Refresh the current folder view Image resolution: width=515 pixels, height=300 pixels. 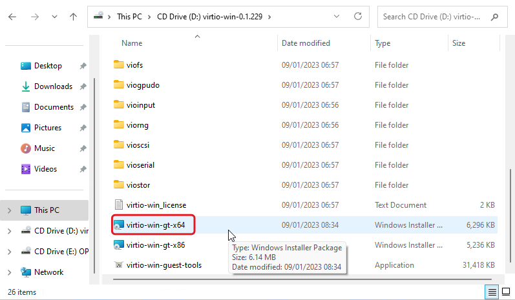(358, 16)
